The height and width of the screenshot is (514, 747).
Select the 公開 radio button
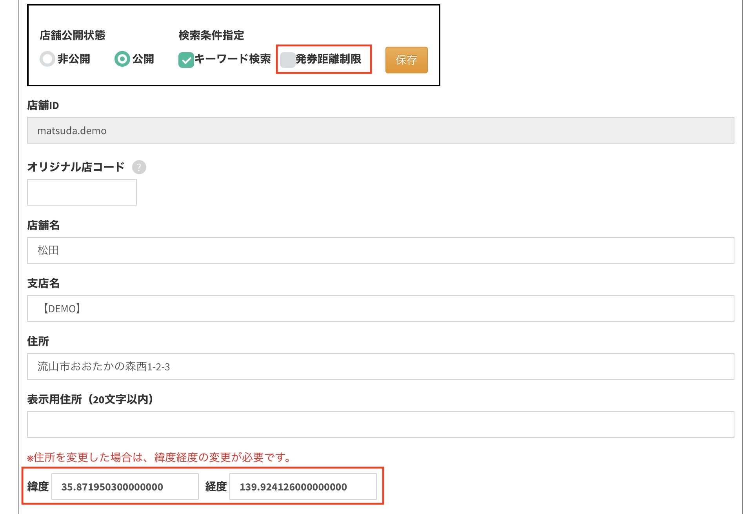[x=122, y=59]
